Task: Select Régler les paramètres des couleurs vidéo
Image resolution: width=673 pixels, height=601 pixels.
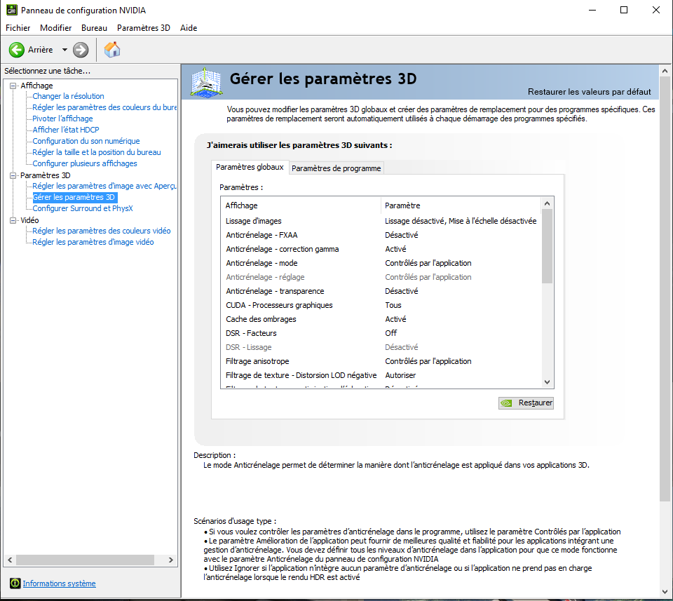Action: click(x=101, y=231)
